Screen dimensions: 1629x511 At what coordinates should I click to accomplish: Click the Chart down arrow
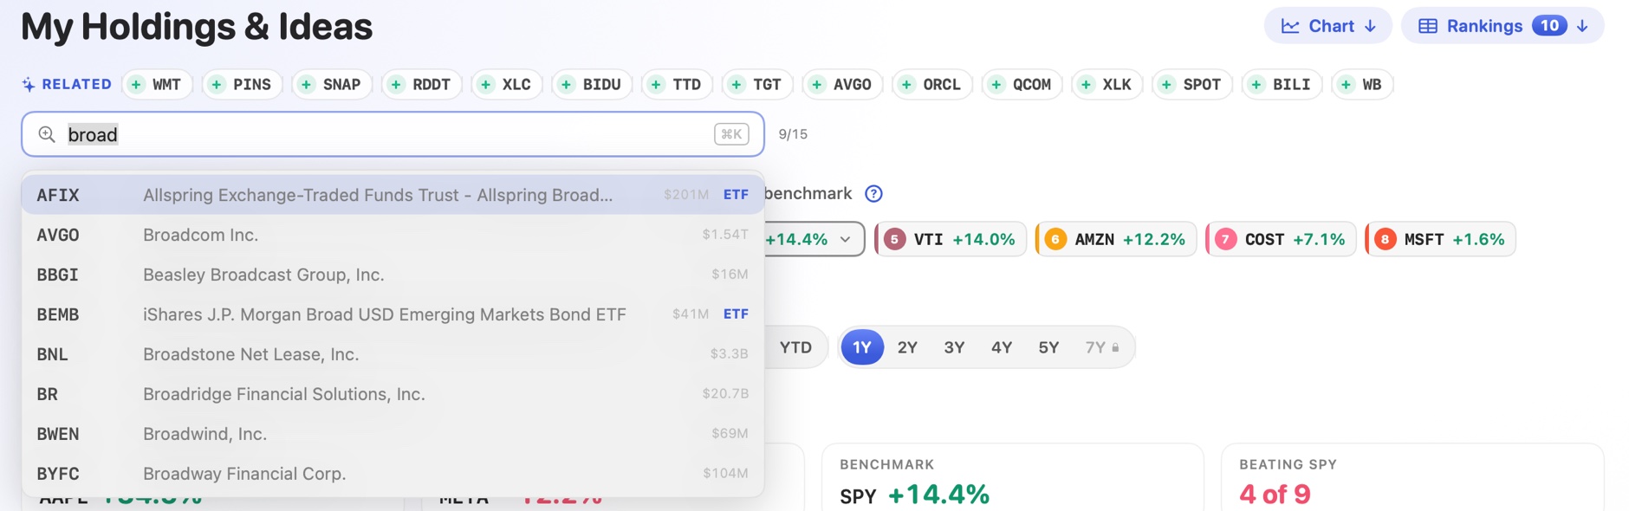[x=1370, y=26]
